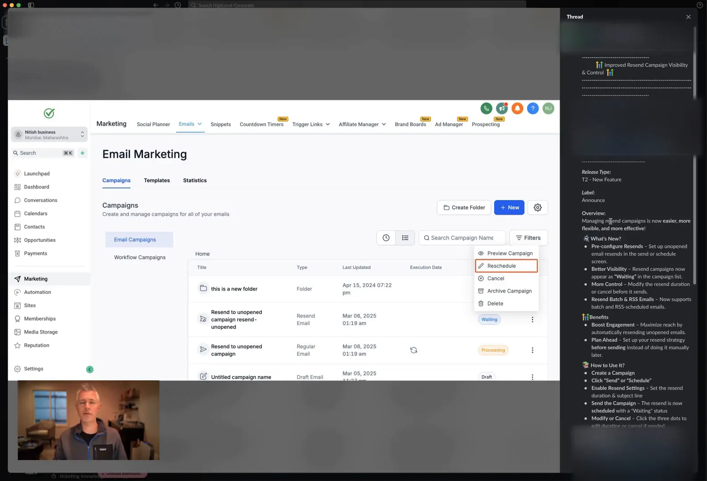Open Opportunities in sidebar
Screen dimensions: 707x481
[40, 240]
